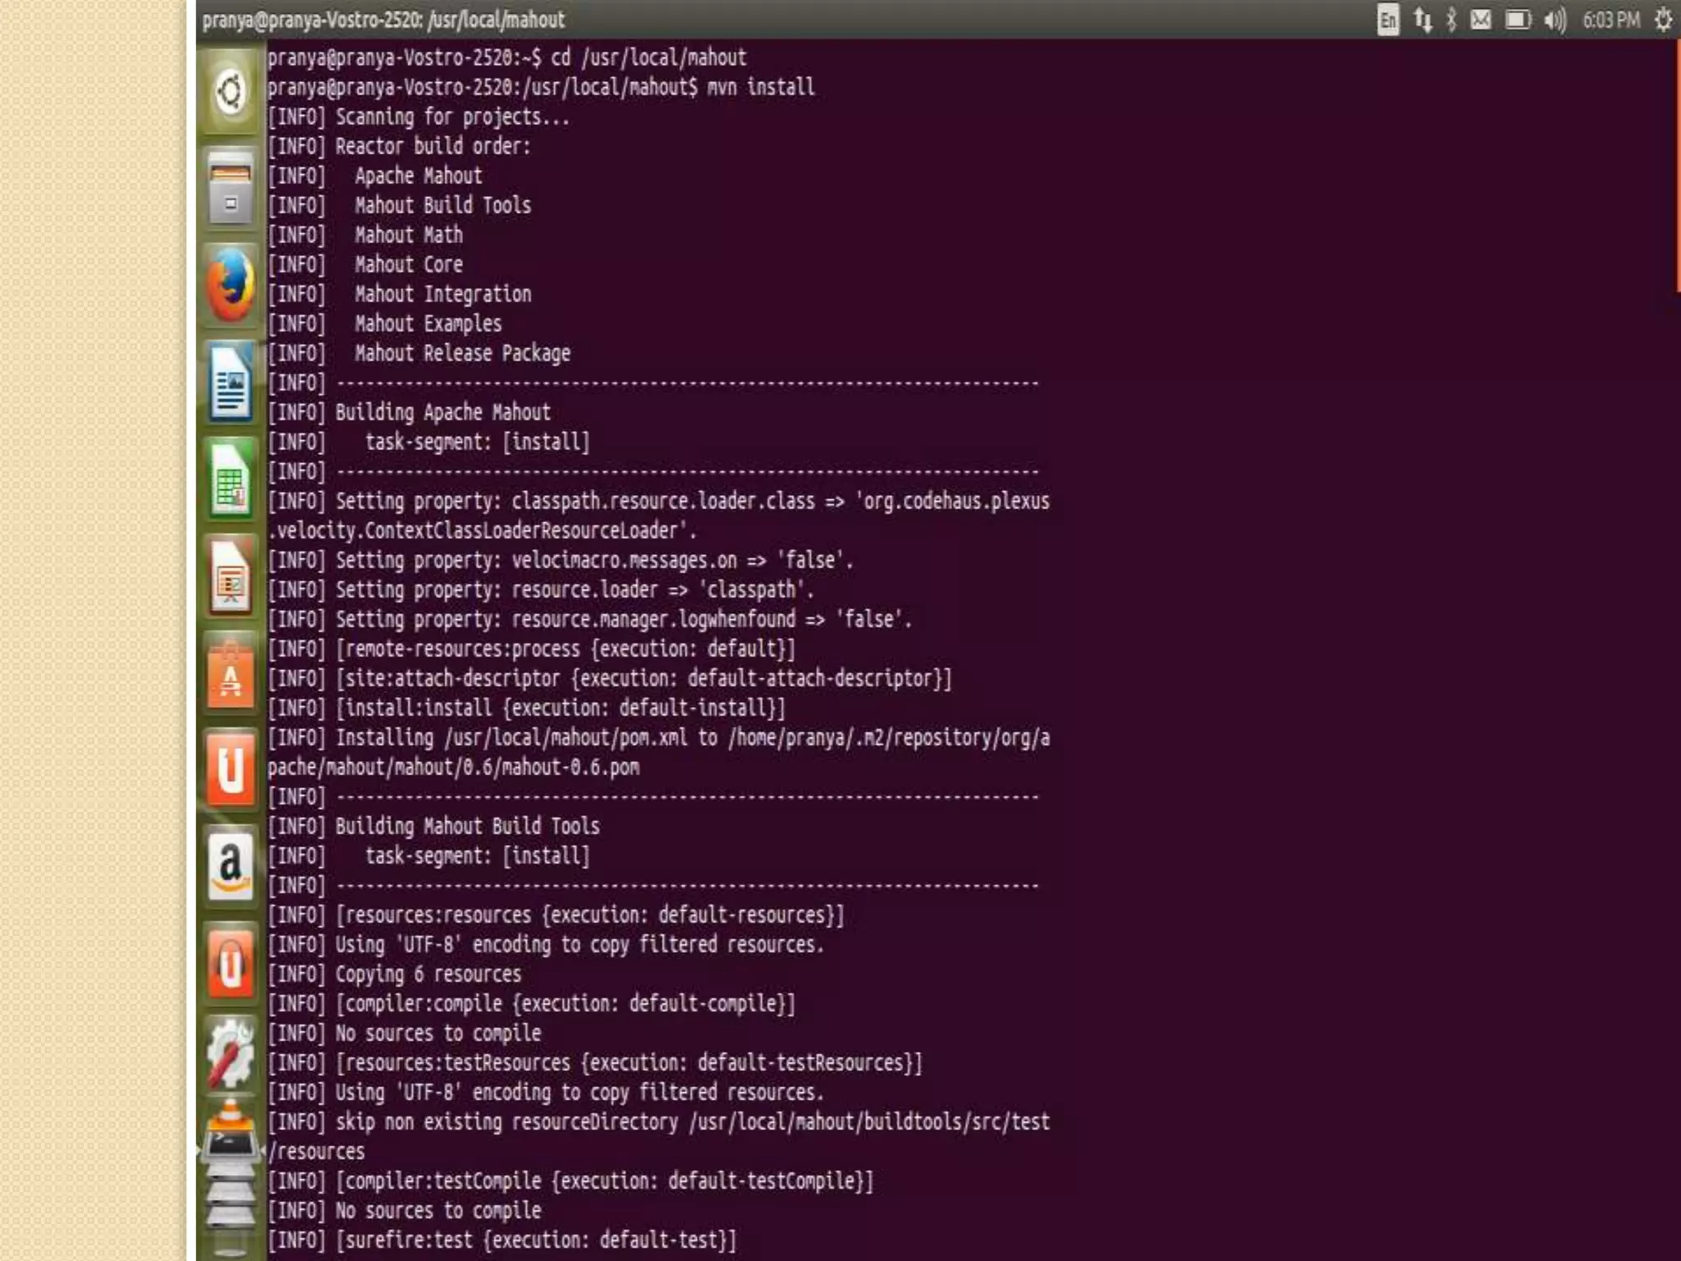Open System Settings wrench icon
Screen dimensions: 1681x1261
(231, 1054)
